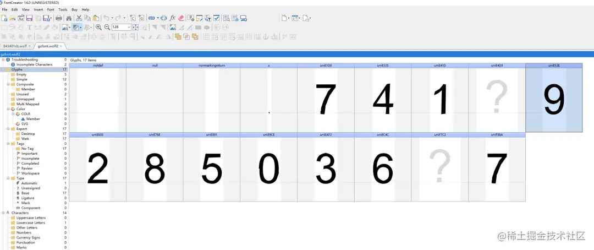Click the Print toolbar icon
This screenshot has height=250, width=594.
59,18
